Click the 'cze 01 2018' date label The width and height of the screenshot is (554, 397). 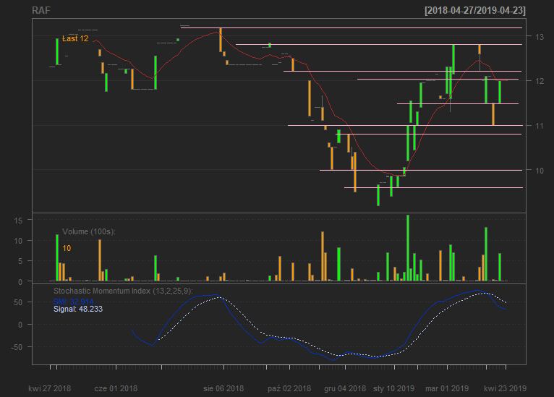pyautogui.click(x=116, y=388)
